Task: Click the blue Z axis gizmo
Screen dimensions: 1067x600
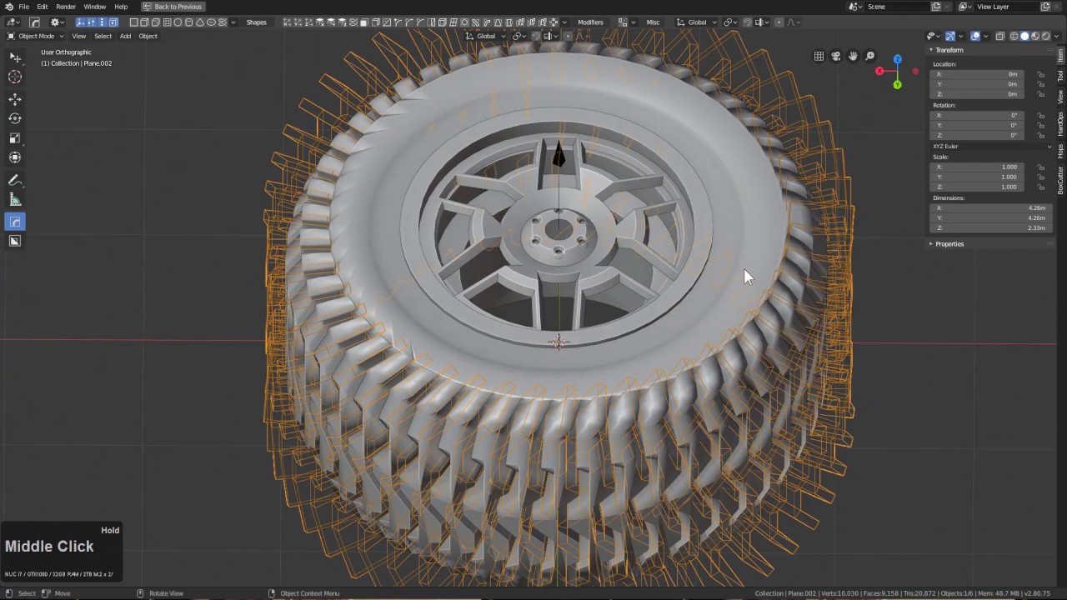Action: 897,59
